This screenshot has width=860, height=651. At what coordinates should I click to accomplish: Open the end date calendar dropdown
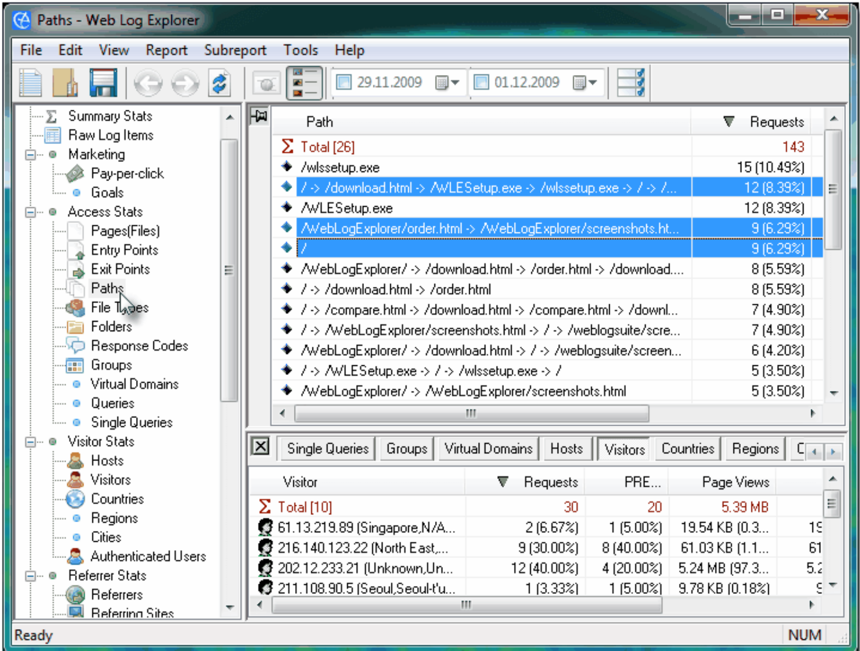(x=585, y=83)
